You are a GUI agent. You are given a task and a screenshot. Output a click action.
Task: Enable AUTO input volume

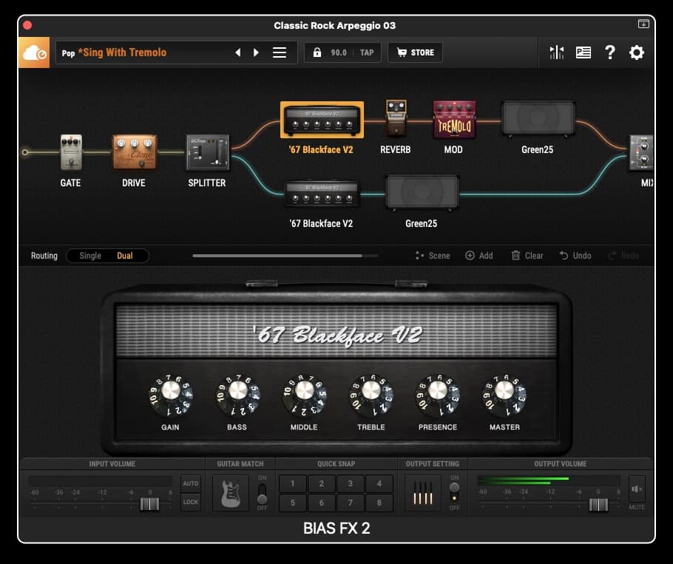tap(191, 483)
